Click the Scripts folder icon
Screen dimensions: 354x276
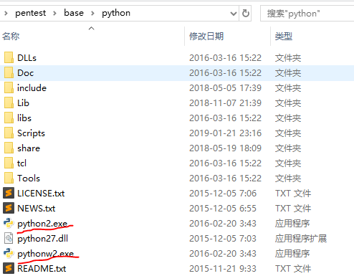coord(9,133)
